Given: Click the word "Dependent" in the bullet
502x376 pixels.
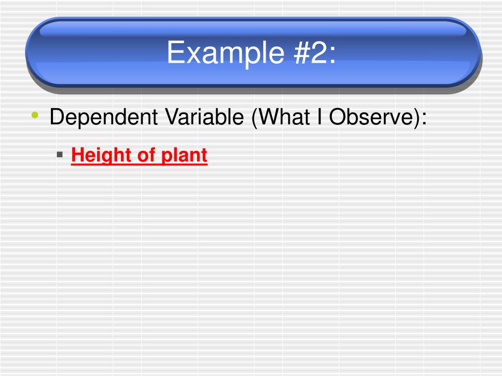Looking at the screenshot, I should click(x=104, y=117).
